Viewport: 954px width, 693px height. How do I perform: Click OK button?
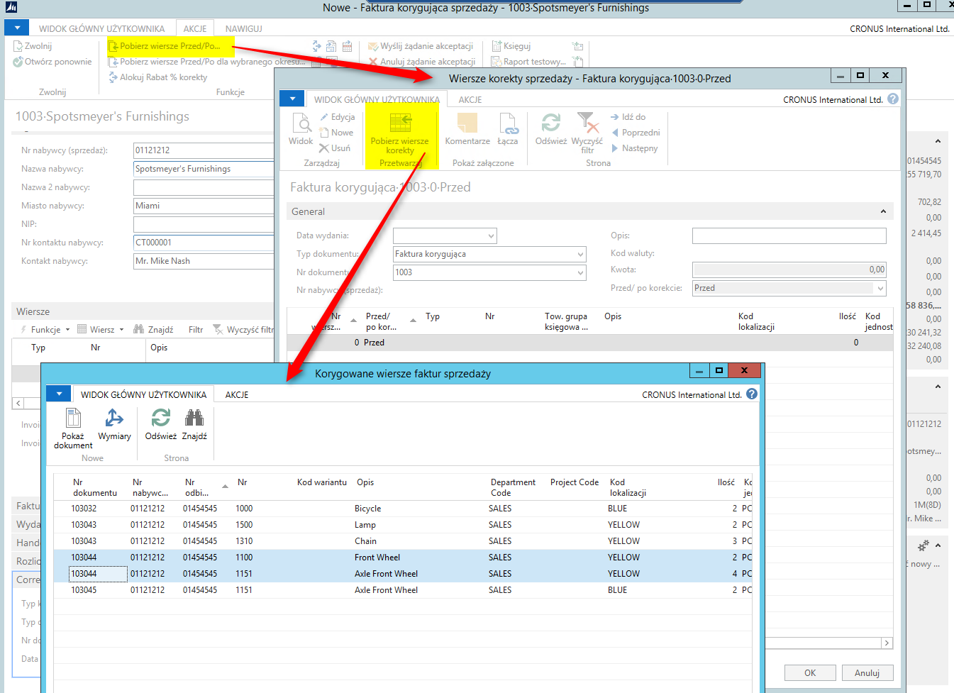pos(810,673)
